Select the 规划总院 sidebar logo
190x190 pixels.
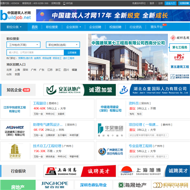coord(179,37)
